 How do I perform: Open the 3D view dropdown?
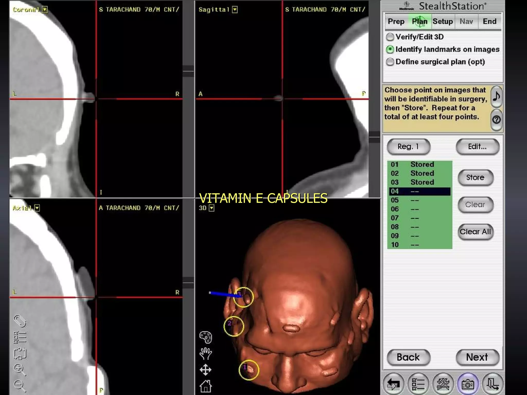coord(212,208)
